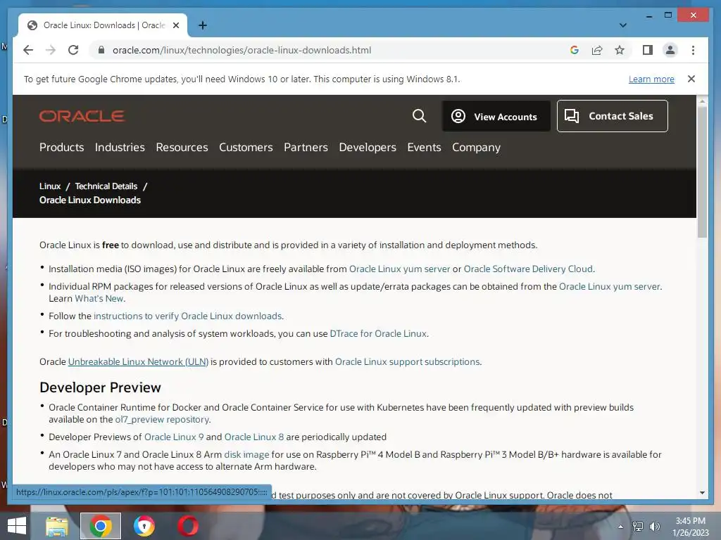Open the ol7_preview repository link
Screen dimensions: 721x540
tap(163, 419)
